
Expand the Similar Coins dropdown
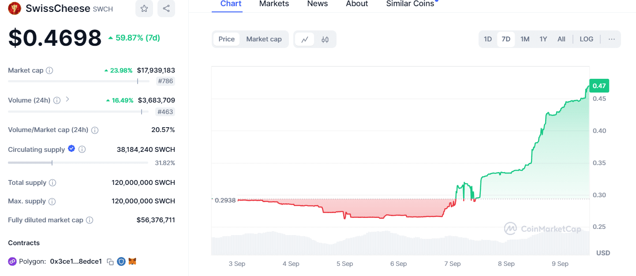(409, 4)
